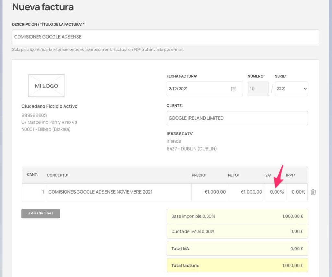This screenshot has width=332, height=277.
Task: Click the Total IVA summary row
Action: click(237, 248)
